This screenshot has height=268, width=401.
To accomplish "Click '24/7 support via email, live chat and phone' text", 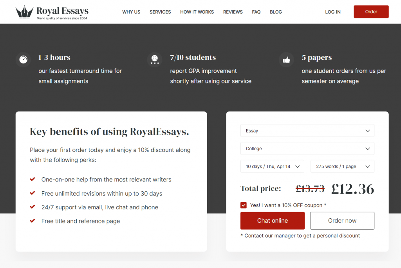I will click(100, 207).
